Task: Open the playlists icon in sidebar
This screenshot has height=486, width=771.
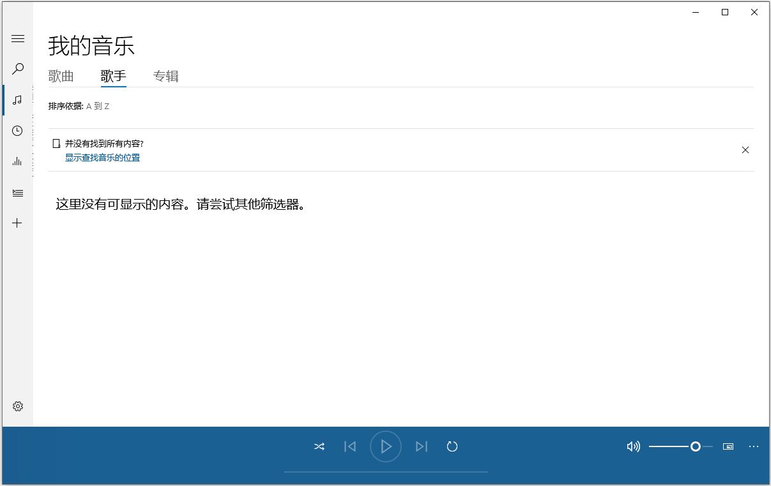Action: 18,193
